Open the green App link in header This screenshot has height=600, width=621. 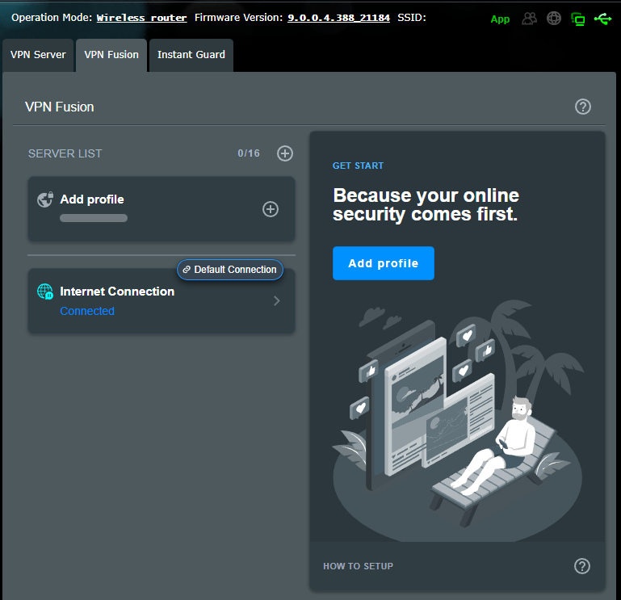(500, 19)
